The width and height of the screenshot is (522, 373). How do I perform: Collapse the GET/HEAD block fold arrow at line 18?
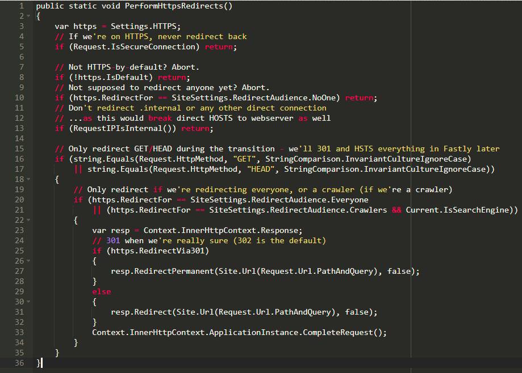28,179
